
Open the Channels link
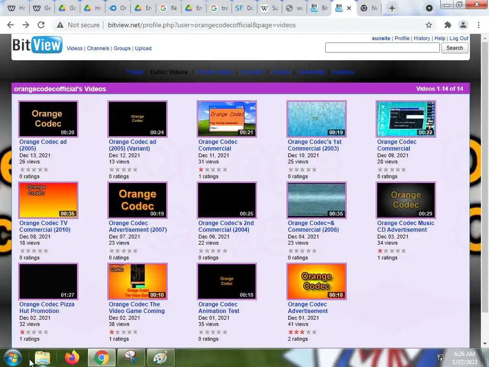click(98, 48)
